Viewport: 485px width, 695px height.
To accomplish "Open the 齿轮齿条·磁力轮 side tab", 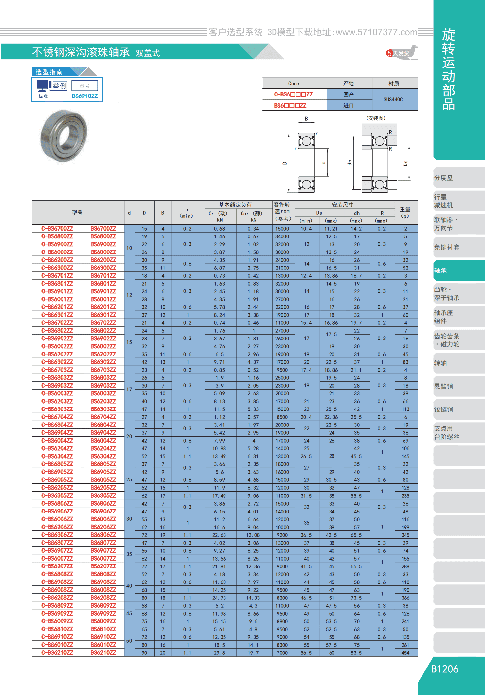I will (x=459, y=340).
